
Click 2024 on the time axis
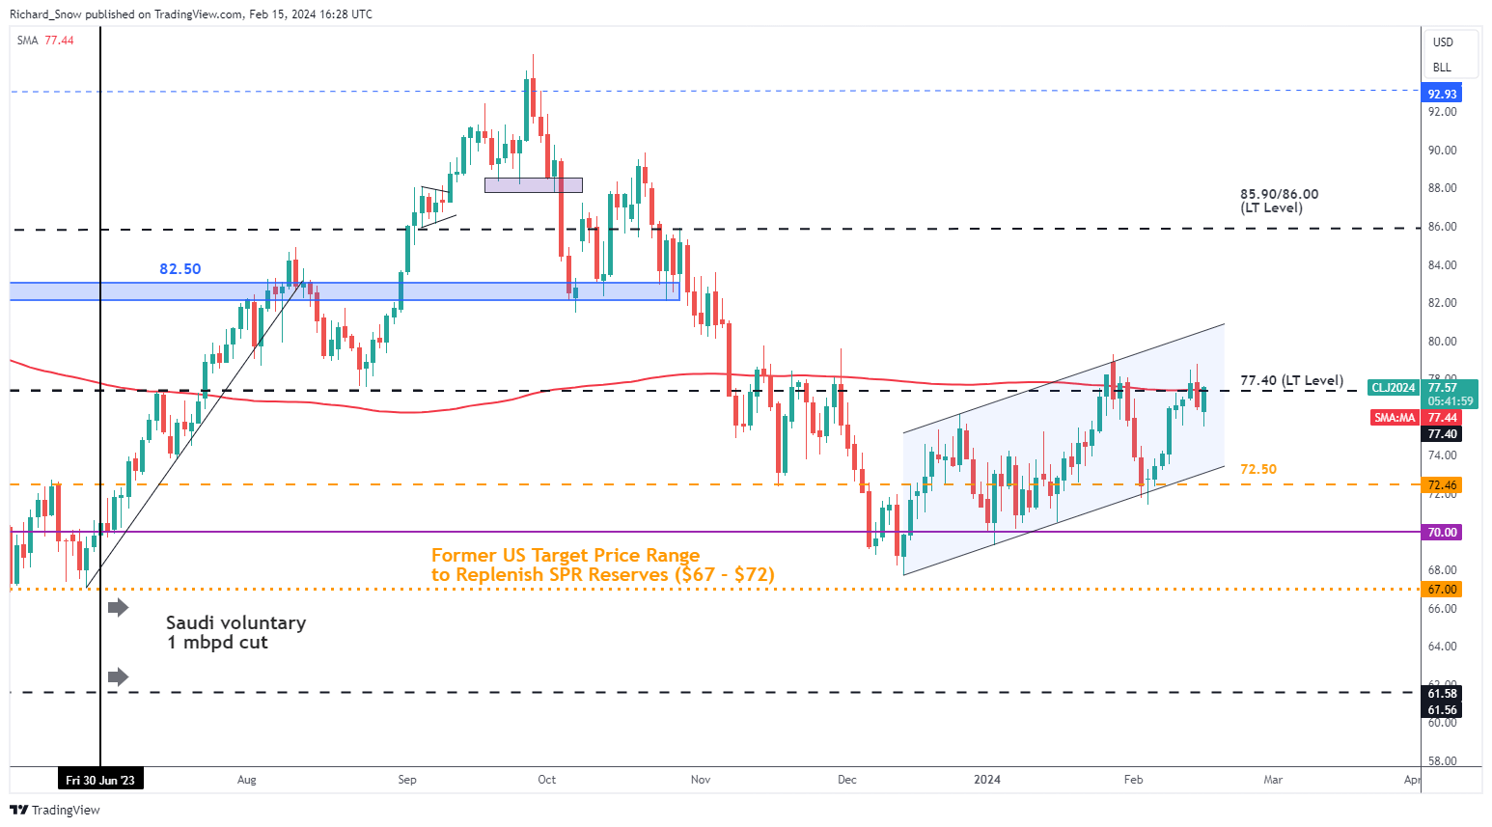coord(987,780)
